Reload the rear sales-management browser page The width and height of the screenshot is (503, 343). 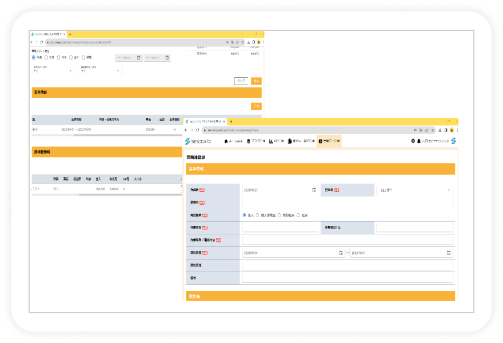point(41,42)
